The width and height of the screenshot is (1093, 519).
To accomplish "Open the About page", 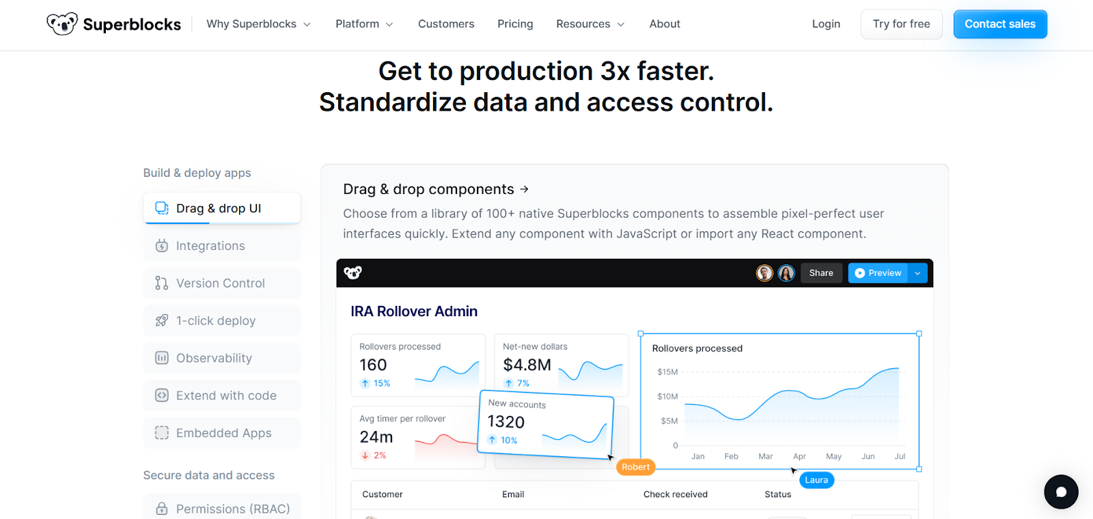I will point(665,24).
